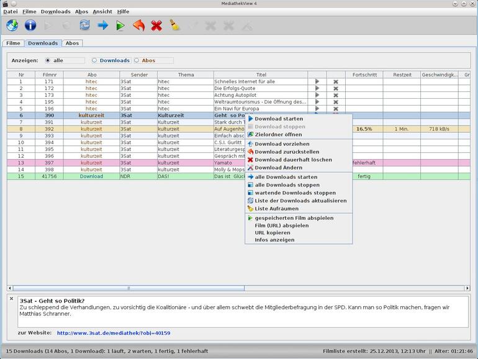Screen dimensions: 478x359
Task: Open the Datei menu
Action: [x=11, y=11]
